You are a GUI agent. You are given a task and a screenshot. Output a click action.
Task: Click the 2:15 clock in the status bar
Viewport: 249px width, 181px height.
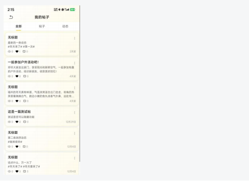click(11, 9)
